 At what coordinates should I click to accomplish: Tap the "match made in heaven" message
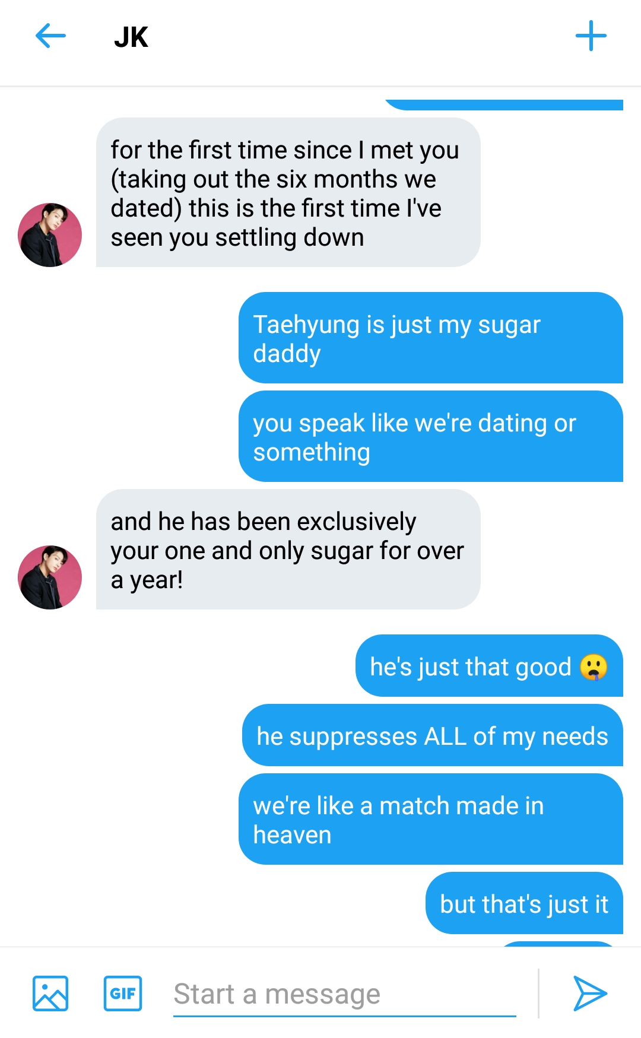pos(430,820)
